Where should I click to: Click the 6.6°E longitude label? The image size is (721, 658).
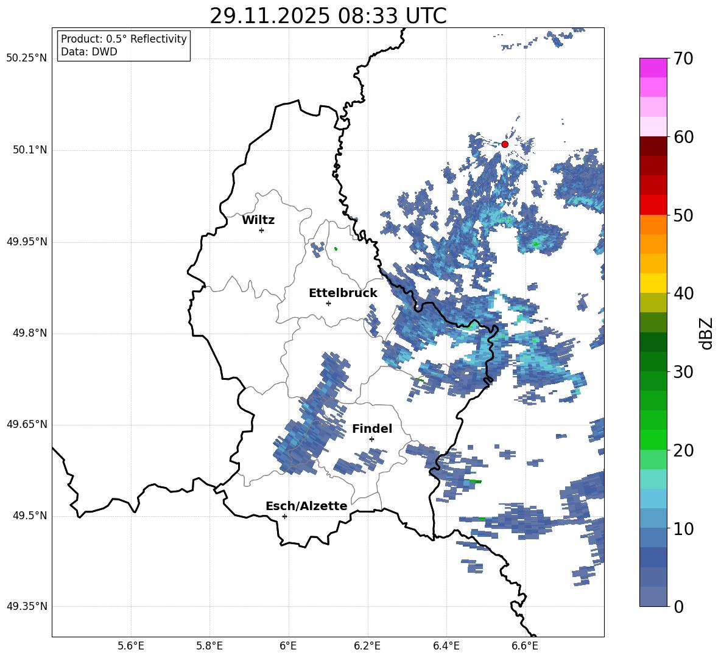525,646
